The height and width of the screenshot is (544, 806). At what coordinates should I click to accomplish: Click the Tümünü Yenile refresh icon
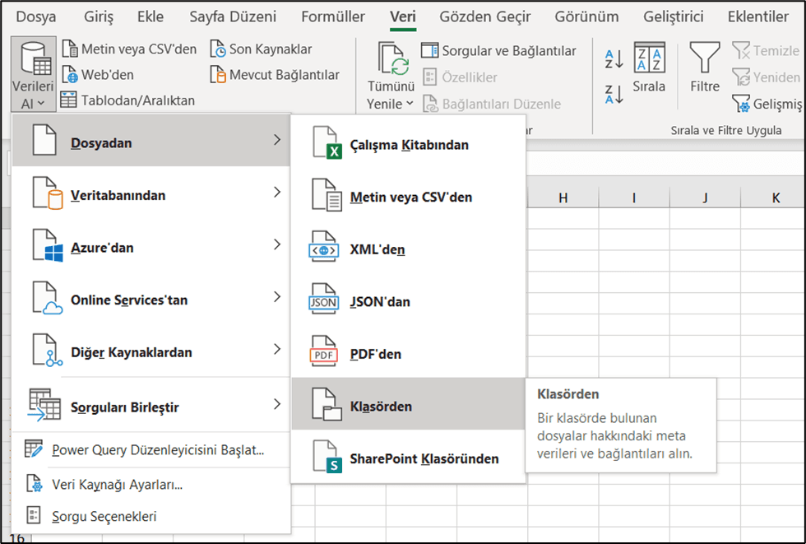click(x=393, y=58)
